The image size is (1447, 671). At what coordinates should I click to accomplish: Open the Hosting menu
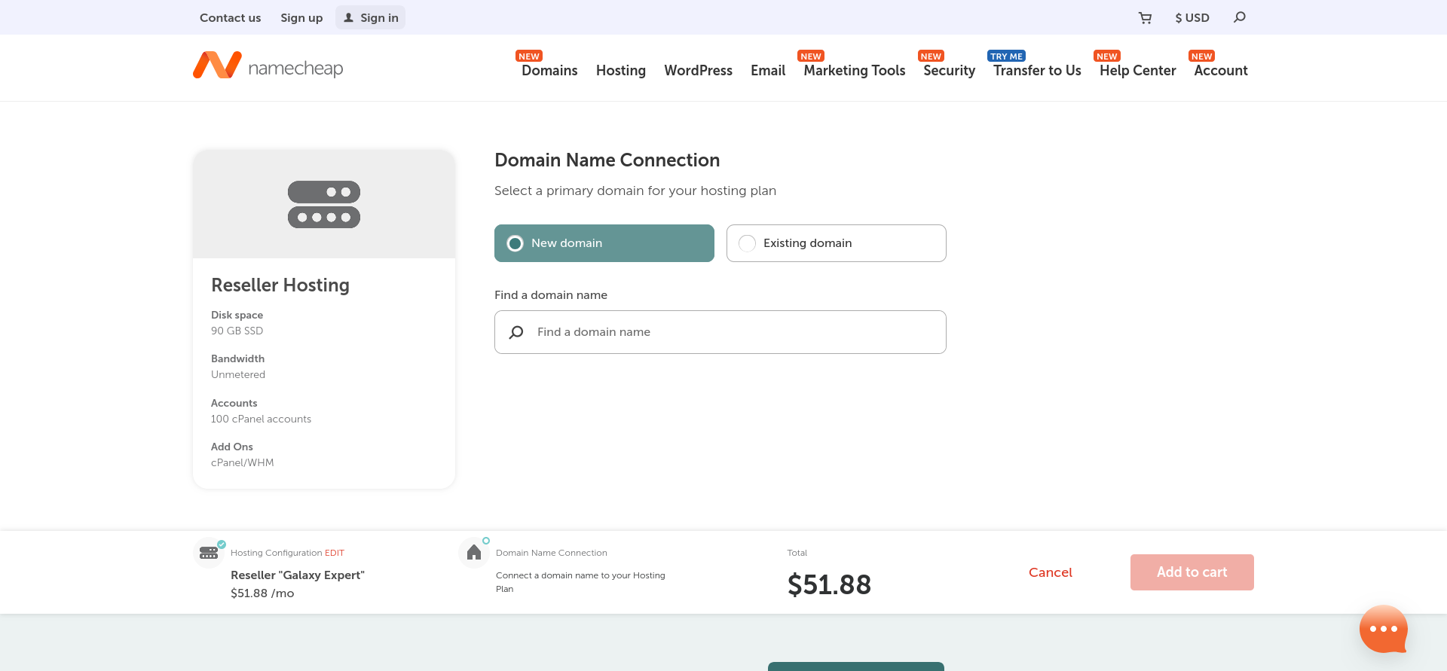621,70
